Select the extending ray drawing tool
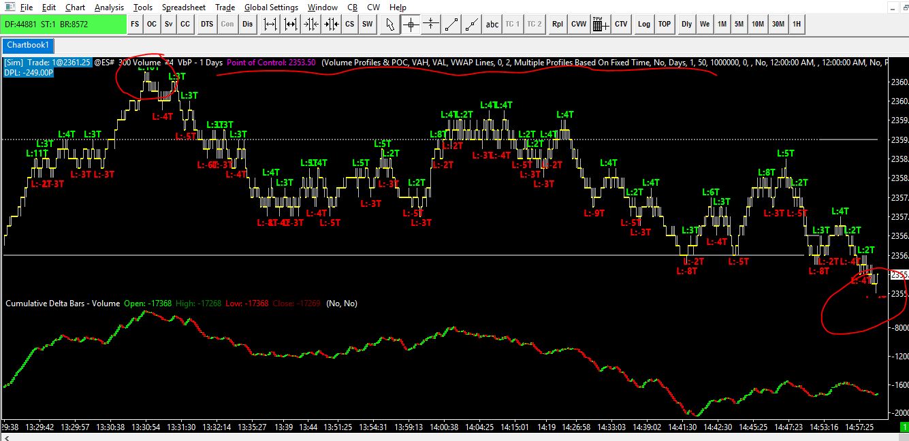Screen dimensions: 909x441 point(472,24)
